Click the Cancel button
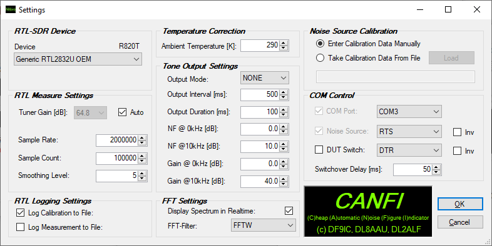Viewport: 492px width, 246px height. [x=460, y=222]
